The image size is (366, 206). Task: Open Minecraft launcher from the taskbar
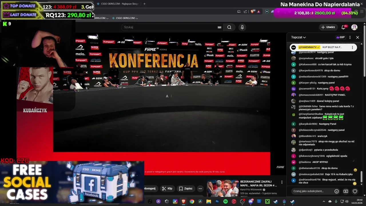[x=267, y=201]
